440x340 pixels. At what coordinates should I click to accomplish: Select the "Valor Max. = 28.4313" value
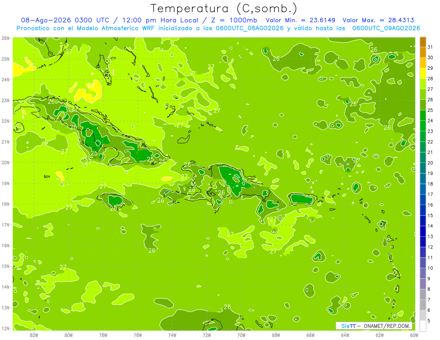[378, 21]
